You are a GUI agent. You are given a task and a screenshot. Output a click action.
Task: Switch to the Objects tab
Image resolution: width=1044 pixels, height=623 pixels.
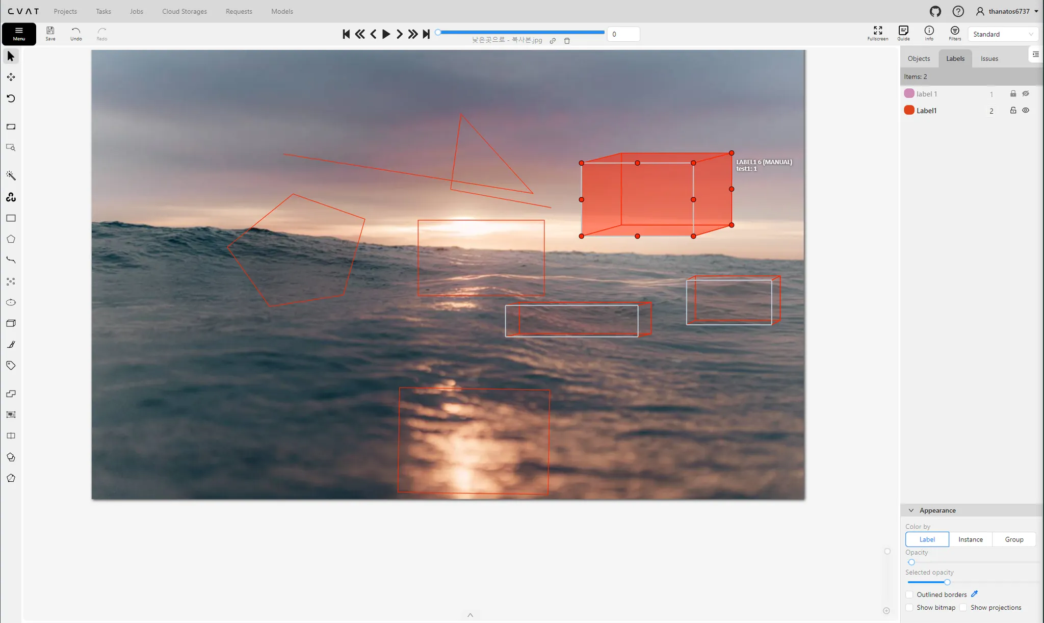click(919, 59)
